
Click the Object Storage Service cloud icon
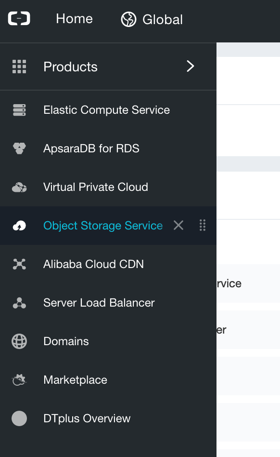pos(19,225)
